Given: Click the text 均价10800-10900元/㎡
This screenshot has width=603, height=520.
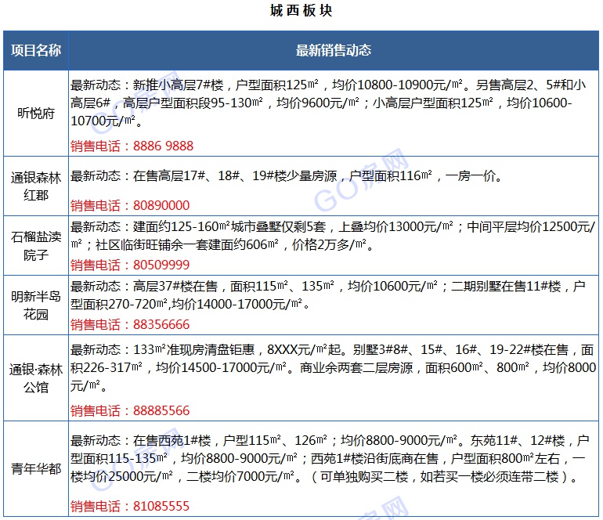Looking at the screenshot, I should pos(397,85).
